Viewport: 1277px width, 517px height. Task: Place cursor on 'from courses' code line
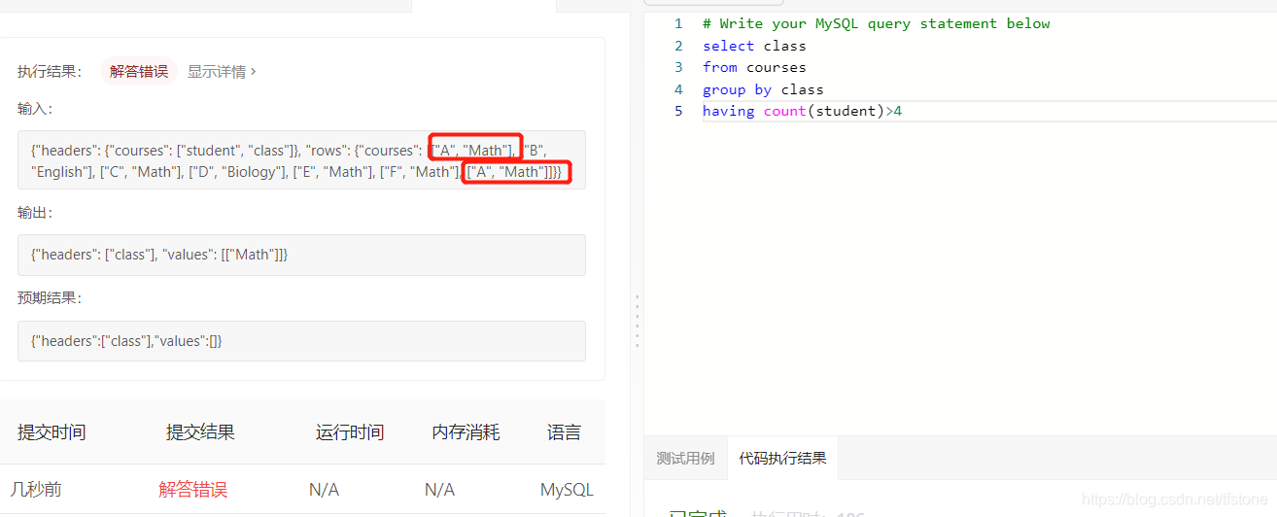[754, 67]
